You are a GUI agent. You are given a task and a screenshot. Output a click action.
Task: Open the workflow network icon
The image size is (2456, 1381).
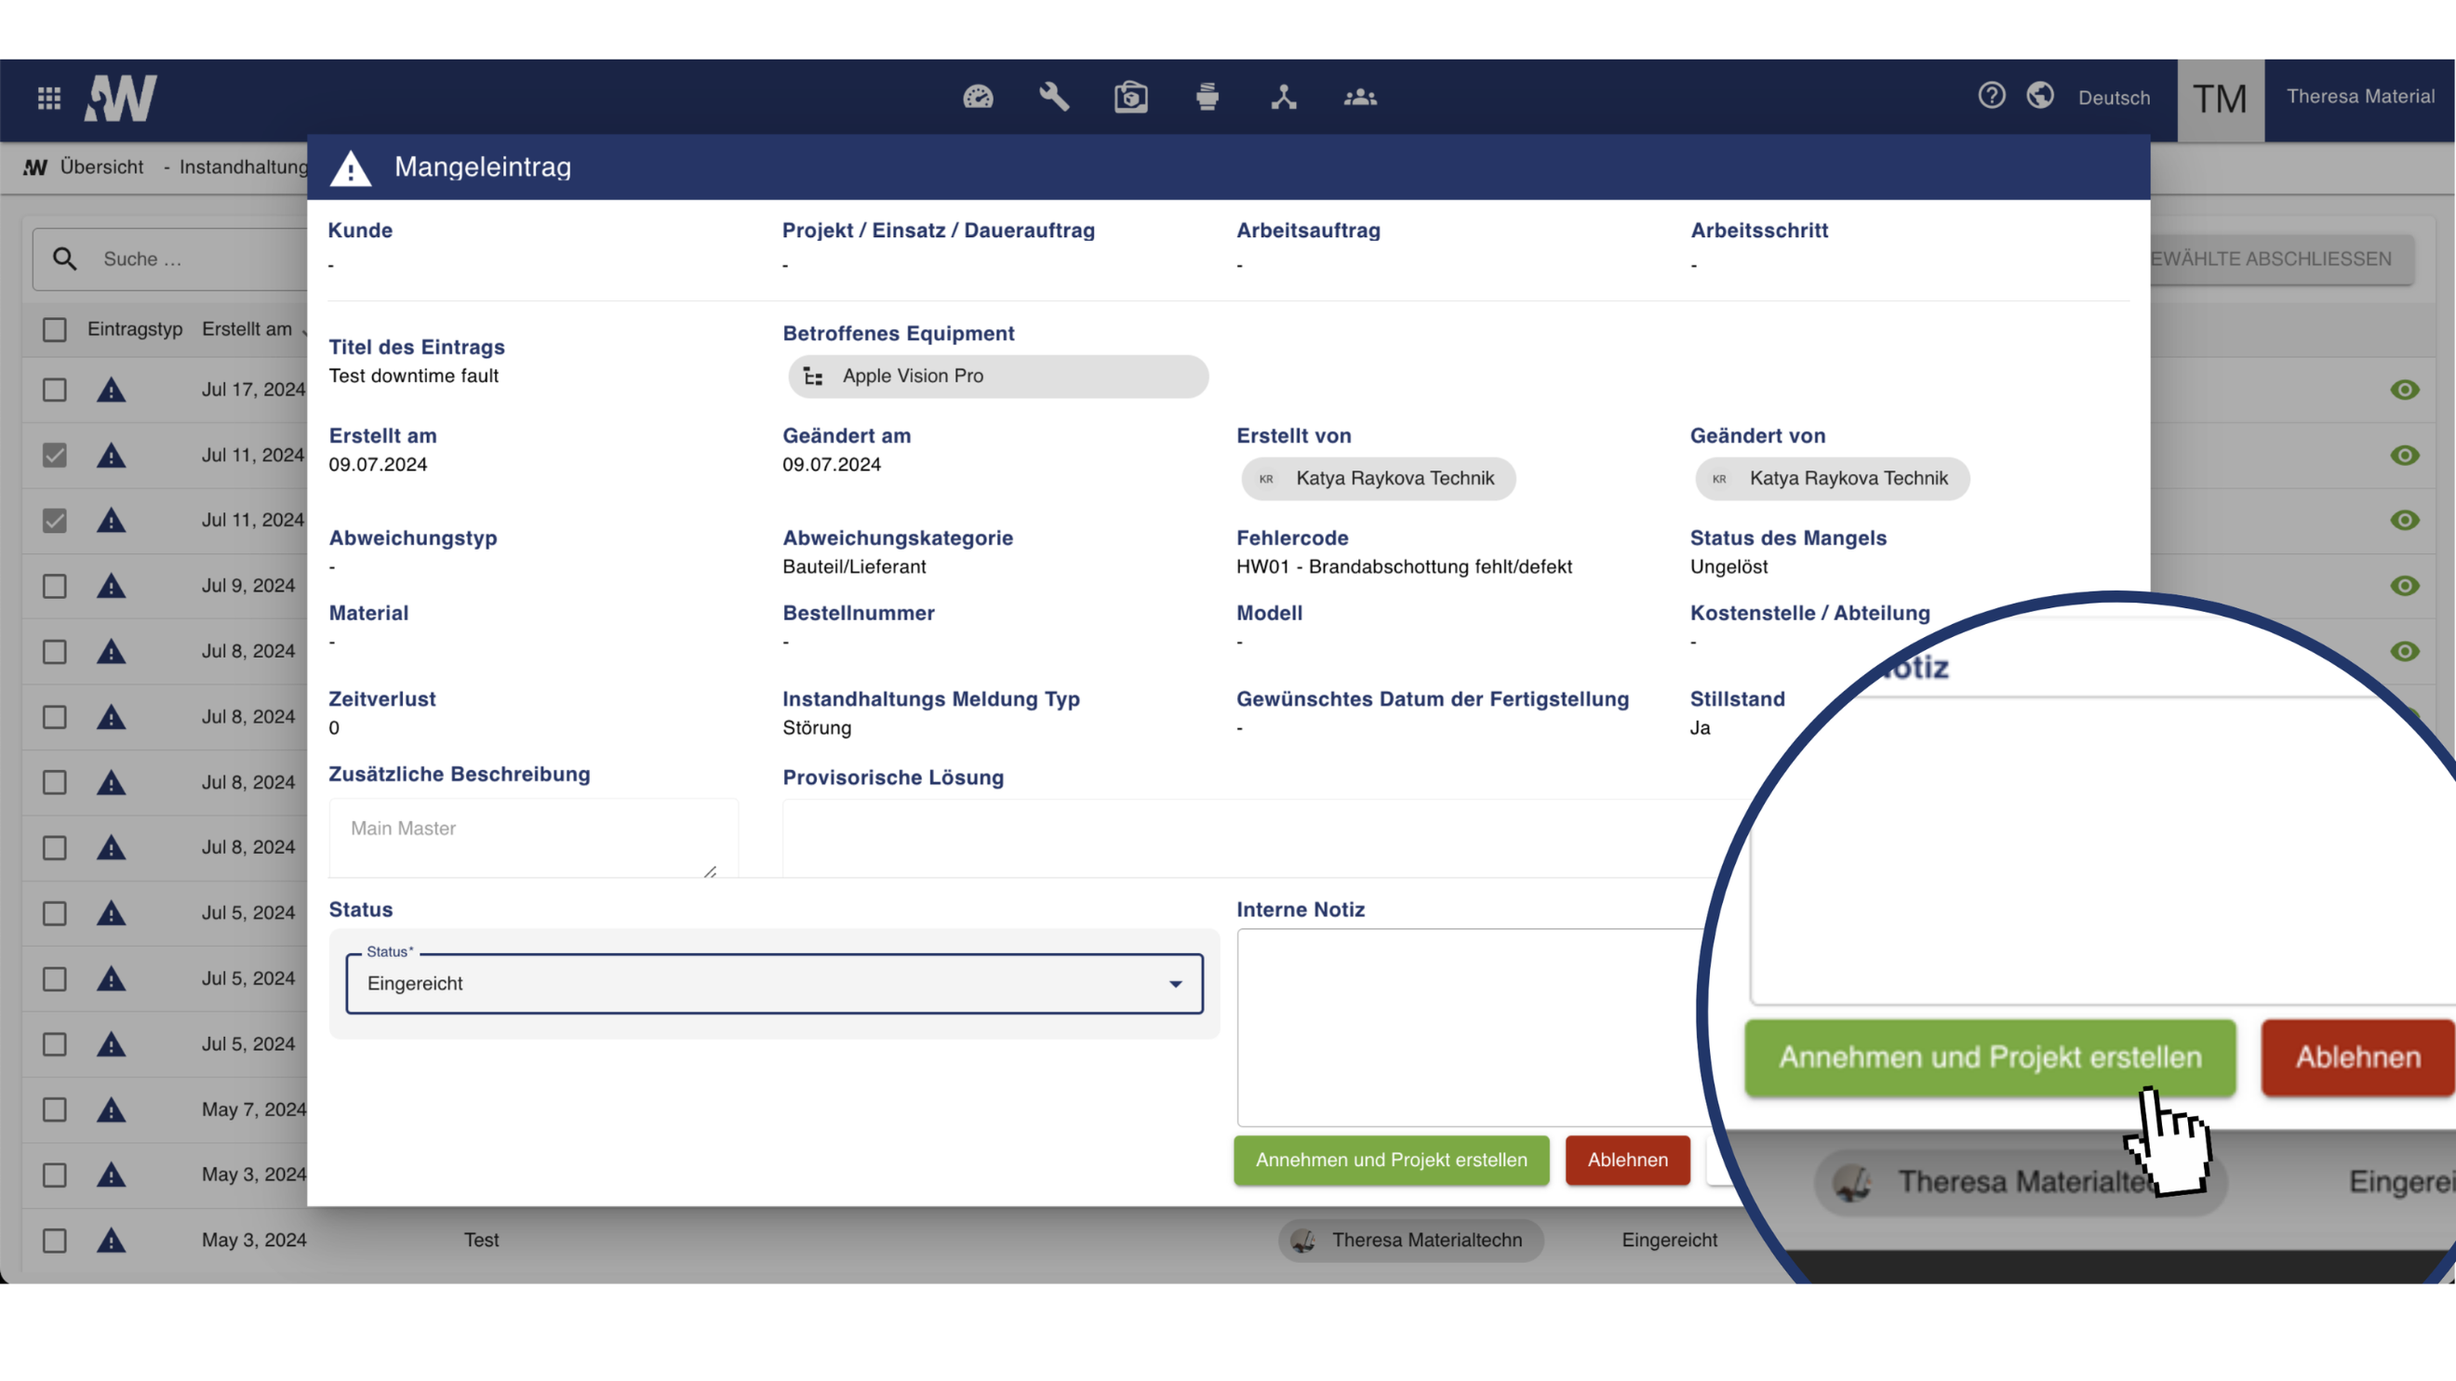1283,98
